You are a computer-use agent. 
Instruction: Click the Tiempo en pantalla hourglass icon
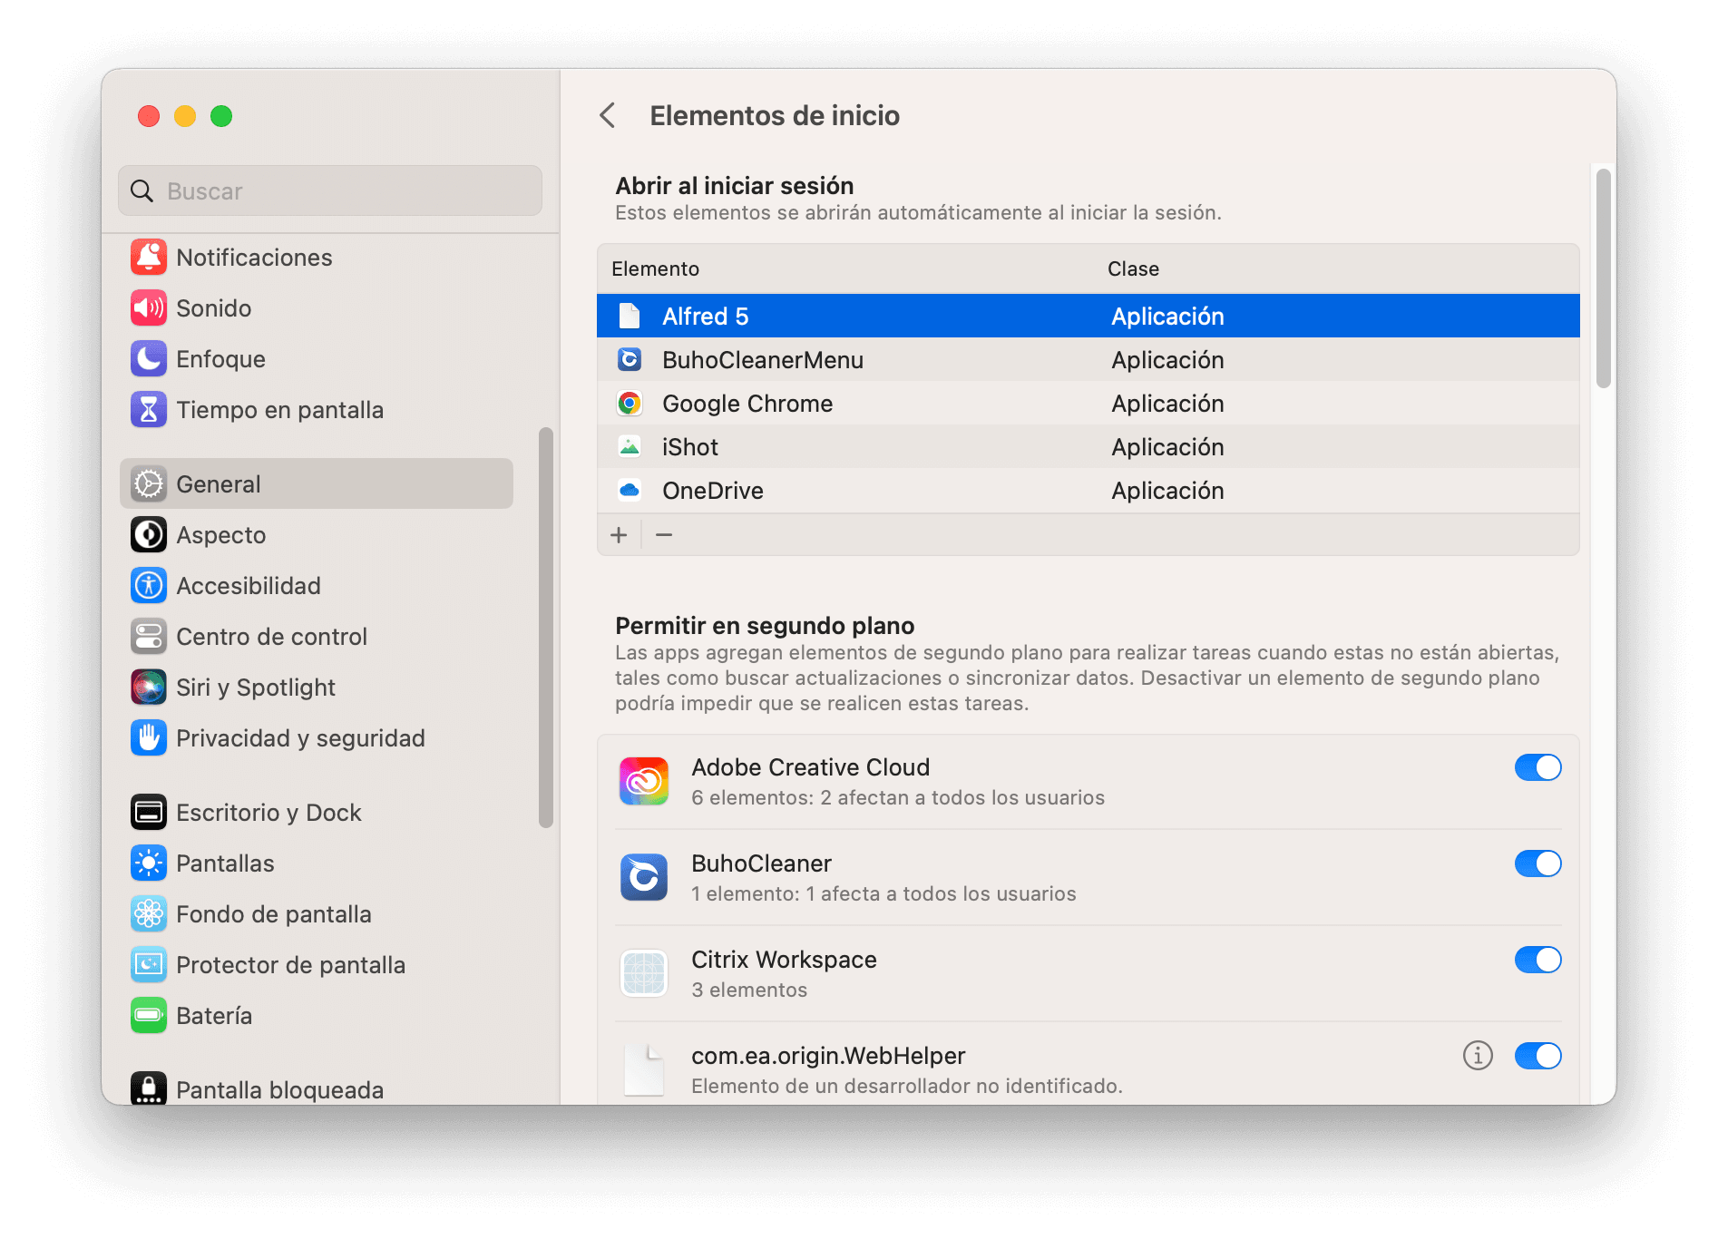coord(149,410)
